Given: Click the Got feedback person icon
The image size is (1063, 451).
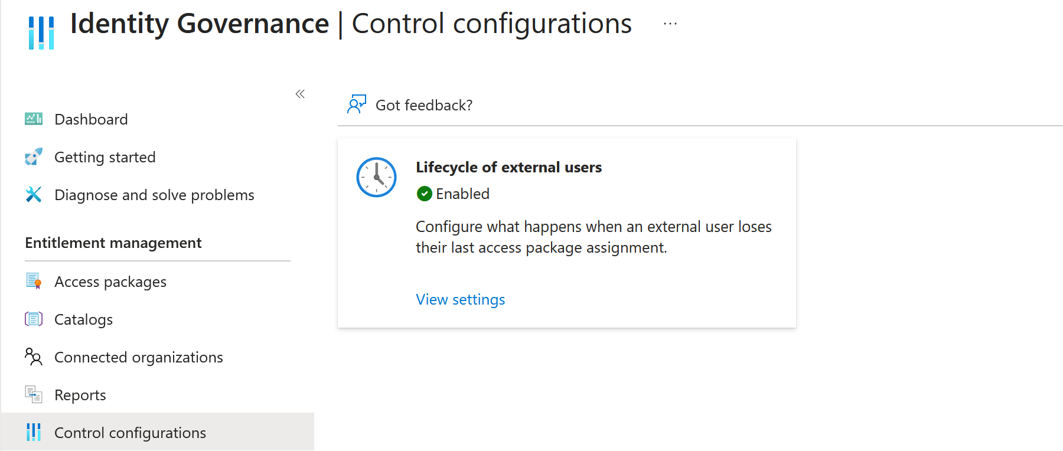Looking at the screenshot, I should pos(357,104).
